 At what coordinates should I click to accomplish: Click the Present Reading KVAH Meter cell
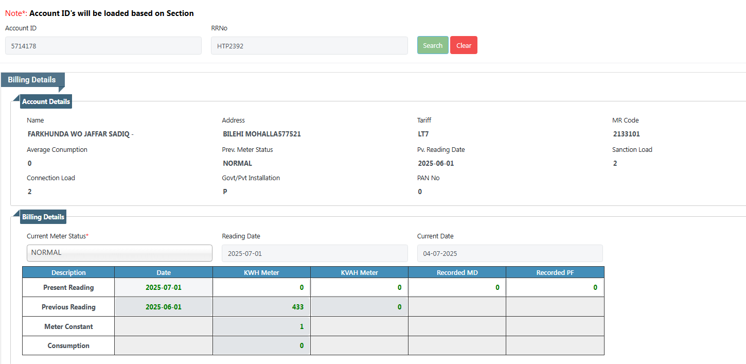(359, 287)
